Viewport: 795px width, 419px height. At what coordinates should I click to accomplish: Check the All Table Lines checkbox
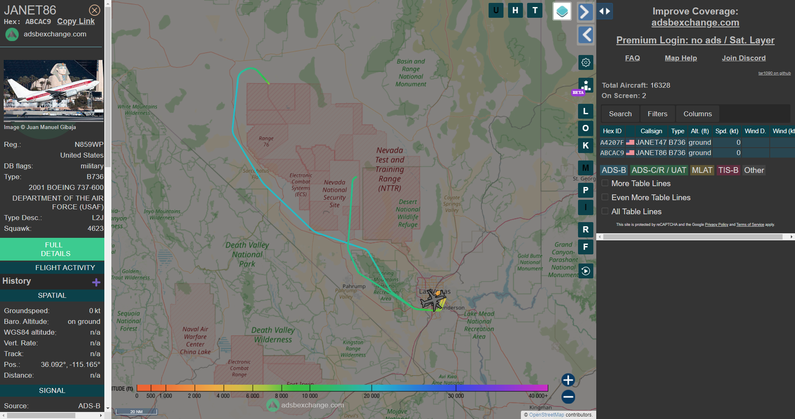click(x=605, y=211)
